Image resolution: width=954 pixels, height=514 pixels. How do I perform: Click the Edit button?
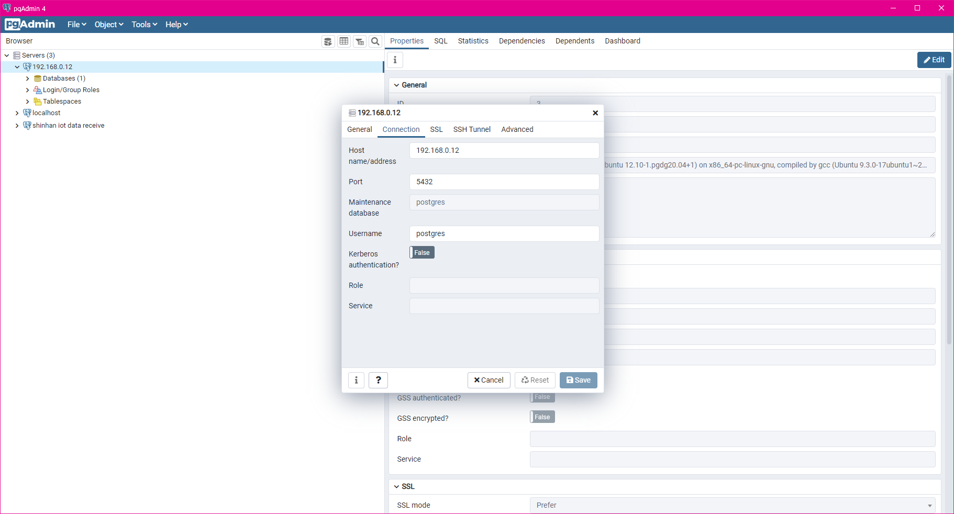point(934,60)
